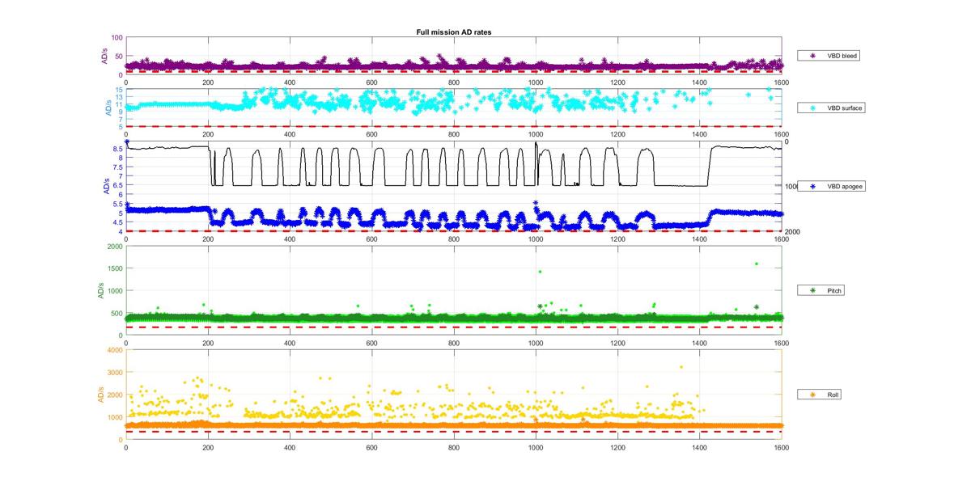The image size is (971, 494).
Task: Select the Pitch outlier point near 1600 AD/s
Action: pos(756,264)
